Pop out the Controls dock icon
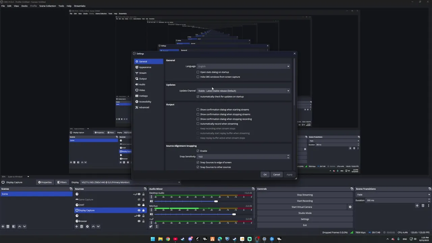The width and height of the screenshot is (432, 243). pos(352,189)
